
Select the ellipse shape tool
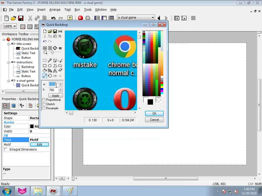(x=50, y=66)
